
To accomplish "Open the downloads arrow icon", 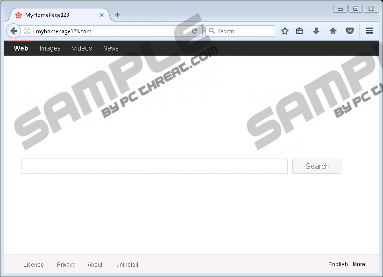I will point(316,31).
